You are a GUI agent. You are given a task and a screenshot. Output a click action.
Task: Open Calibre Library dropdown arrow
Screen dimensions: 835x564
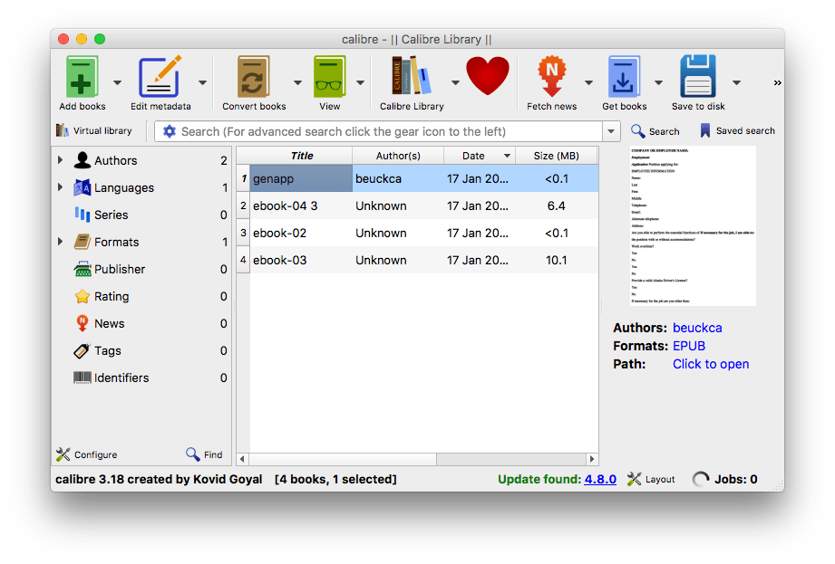pyautogui.click(x=455, y=82)
